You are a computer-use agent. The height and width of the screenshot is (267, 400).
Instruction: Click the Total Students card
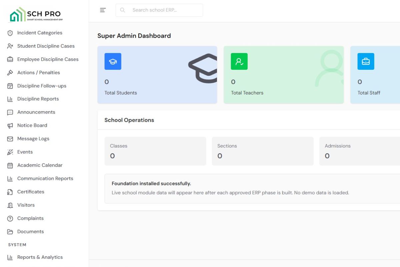pos(157,75)
